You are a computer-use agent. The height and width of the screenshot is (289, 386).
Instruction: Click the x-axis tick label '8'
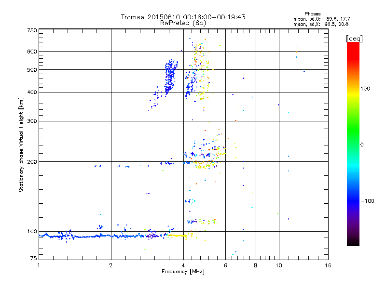pyautogui.click(x=256, y=265)
